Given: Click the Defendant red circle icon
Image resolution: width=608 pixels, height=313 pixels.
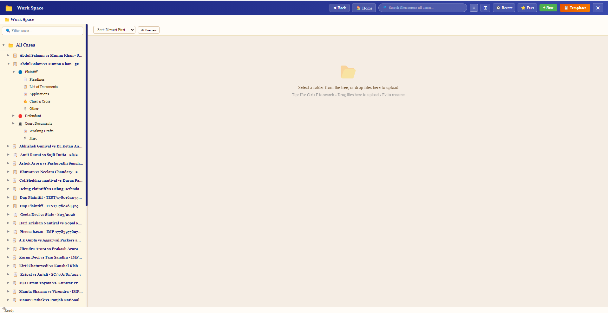Looking at the screenshot, I should [20, 116].
